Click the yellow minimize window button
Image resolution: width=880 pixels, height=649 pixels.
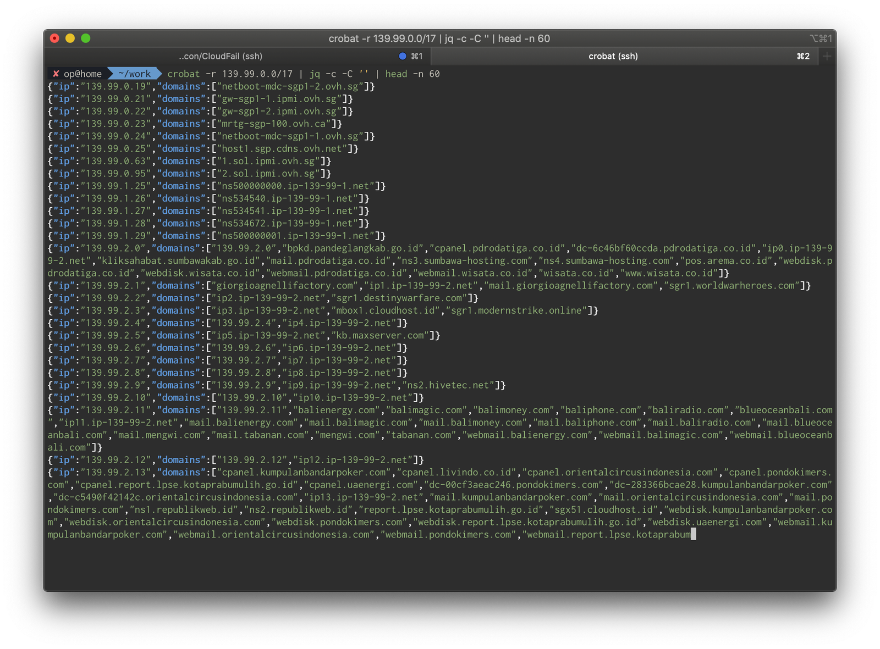pos(70,38)
